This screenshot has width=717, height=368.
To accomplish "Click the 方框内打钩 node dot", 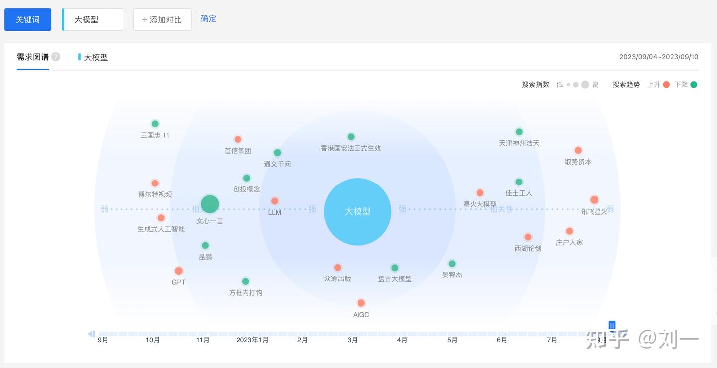I will click(x=245, y=281).
